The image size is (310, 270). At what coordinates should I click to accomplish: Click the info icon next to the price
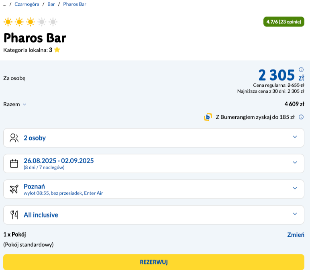coord(301,69)
